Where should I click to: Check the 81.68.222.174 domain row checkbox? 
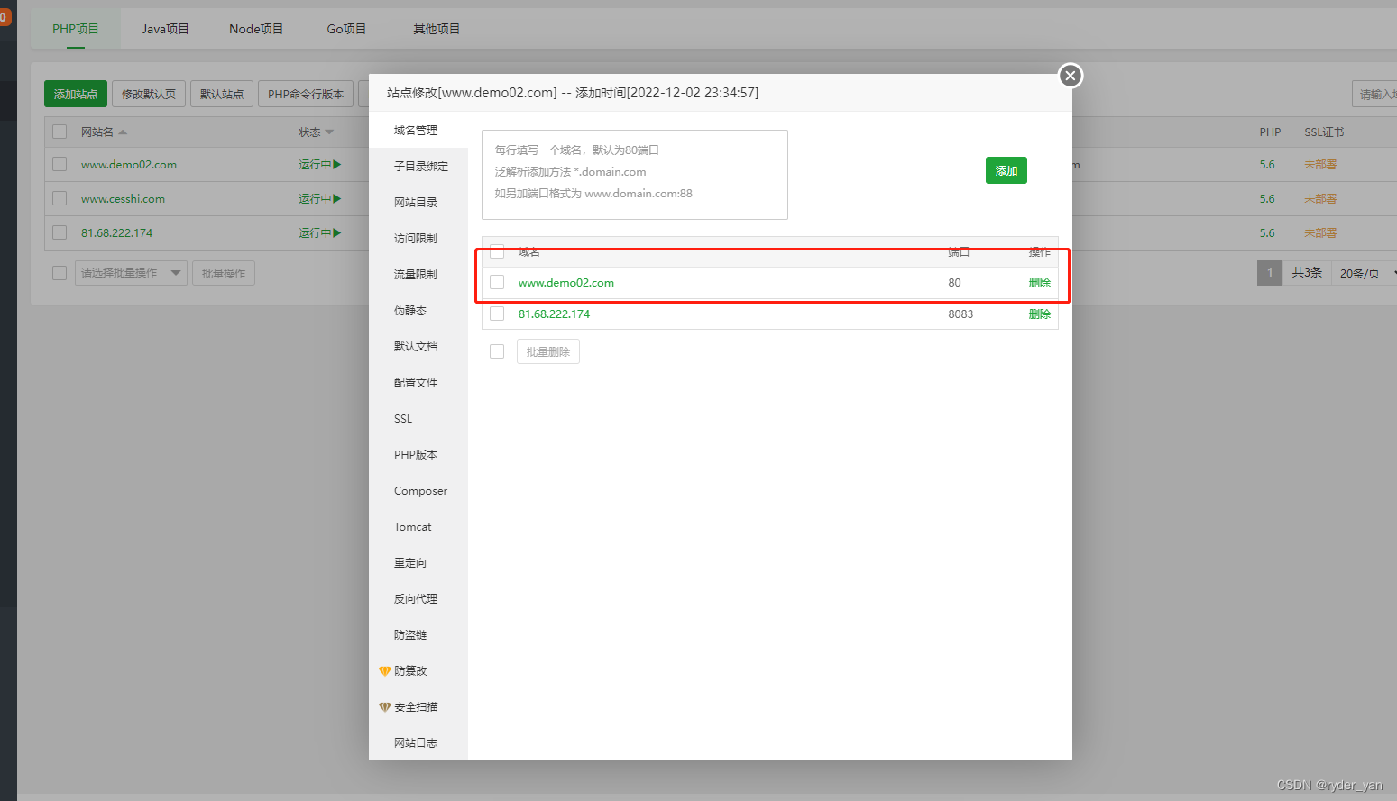point(497,314)
